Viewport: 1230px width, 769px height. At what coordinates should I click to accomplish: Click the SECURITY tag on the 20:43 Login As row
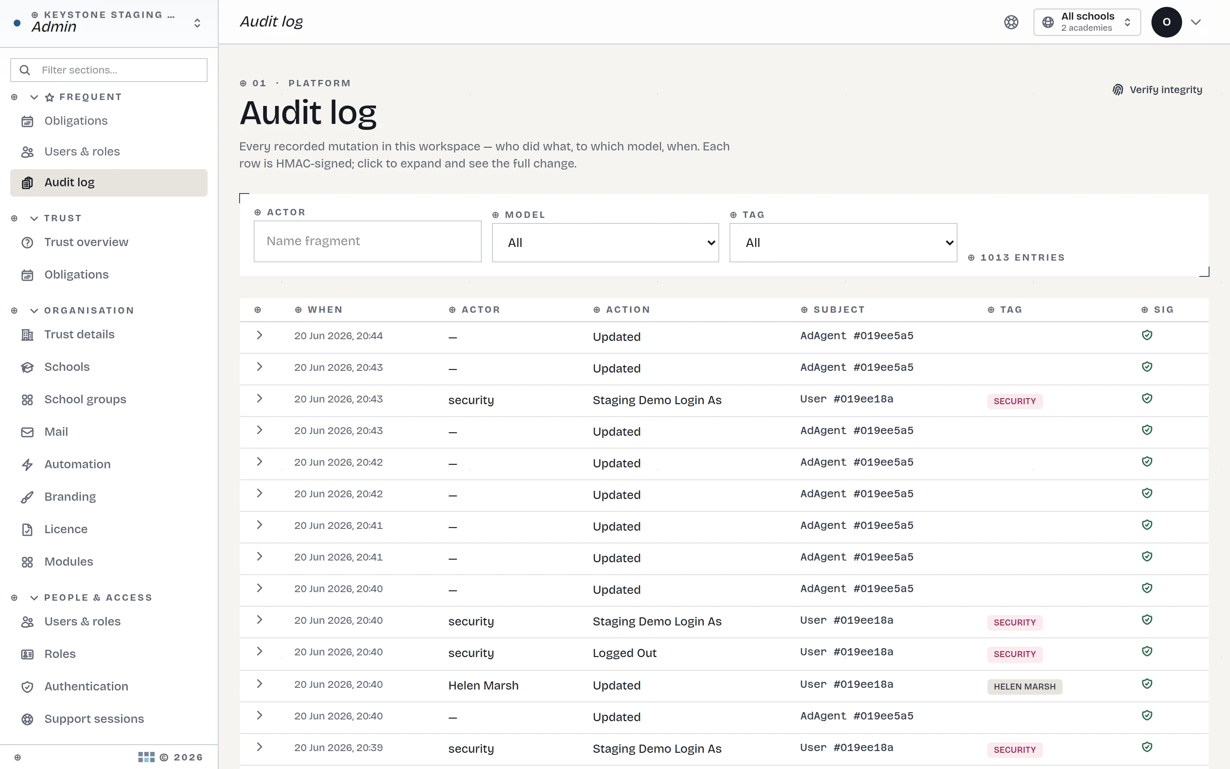click(1014, 402)
